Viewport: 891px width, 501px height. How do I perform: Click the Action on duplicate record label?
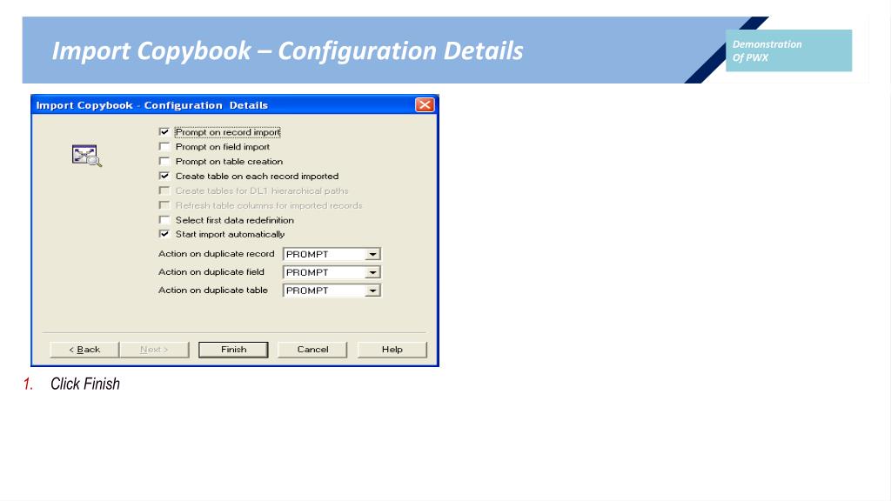216,254
